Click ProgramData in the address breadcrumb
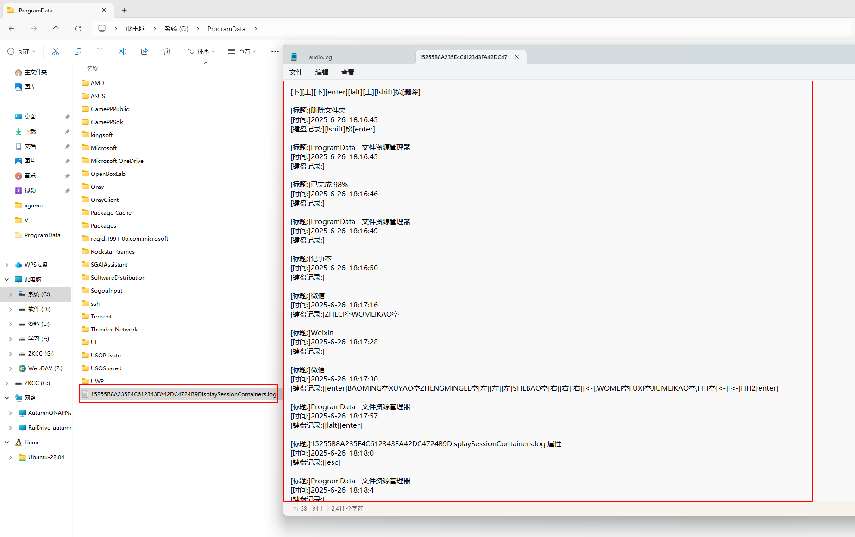The width and height of the screenshot is (855, 537). 226,29
